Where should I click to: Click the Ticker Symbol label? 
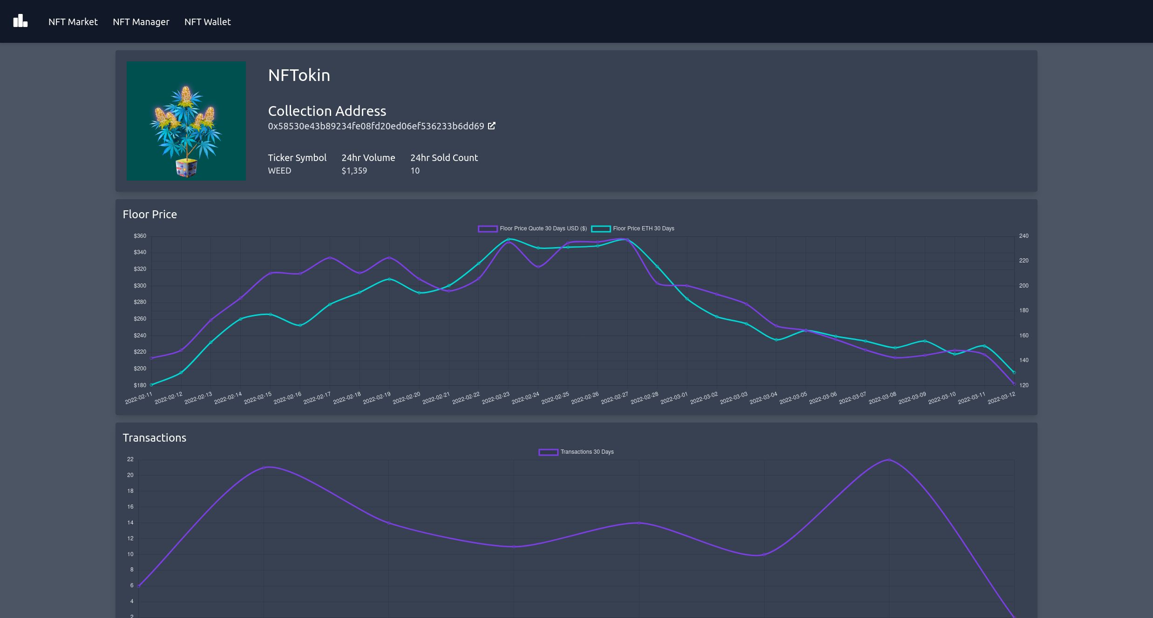click(297, 158)
